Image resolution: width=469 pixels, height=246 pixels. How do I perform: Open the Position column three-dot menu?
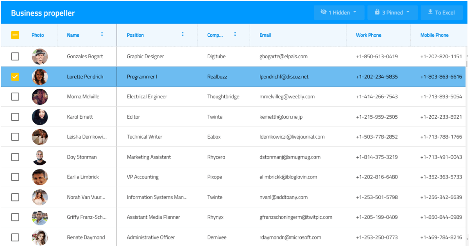click(183, 34)
